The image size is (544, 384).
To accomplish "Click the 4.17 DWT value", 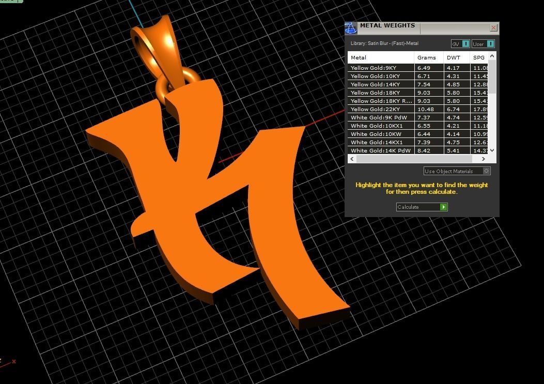I will point(453,68).
